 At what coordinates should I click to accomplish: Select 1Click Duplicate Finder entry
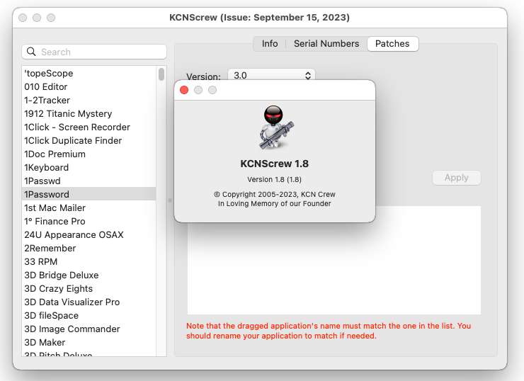pos(89,140)
